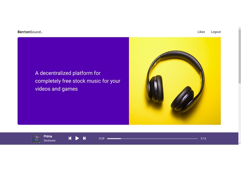The height and width of the screenshot is (171, 241).
Task: Click the scrollbar down arrow
Action: coord(240,143)
